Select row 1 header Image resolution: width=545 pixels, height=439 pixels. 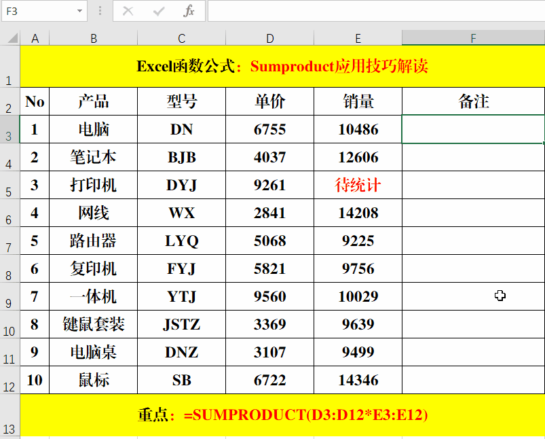10,67
